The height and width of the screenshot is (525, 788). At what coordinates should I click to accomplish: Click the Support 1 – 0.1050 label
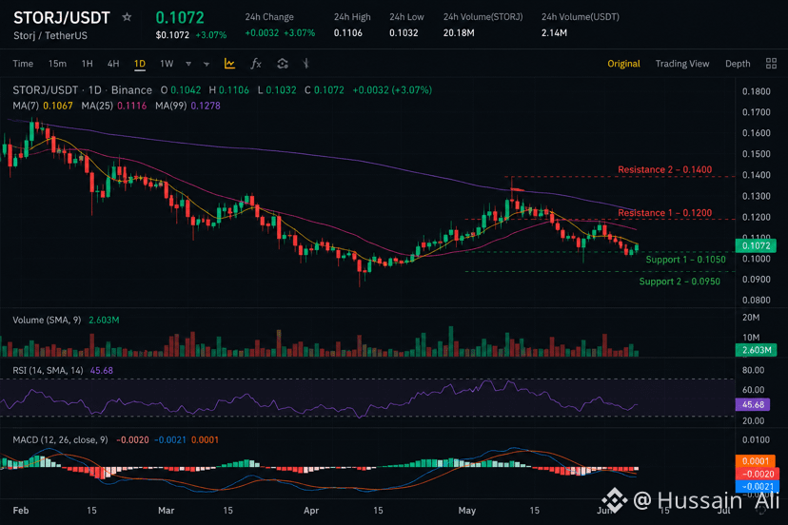point(685,260)
